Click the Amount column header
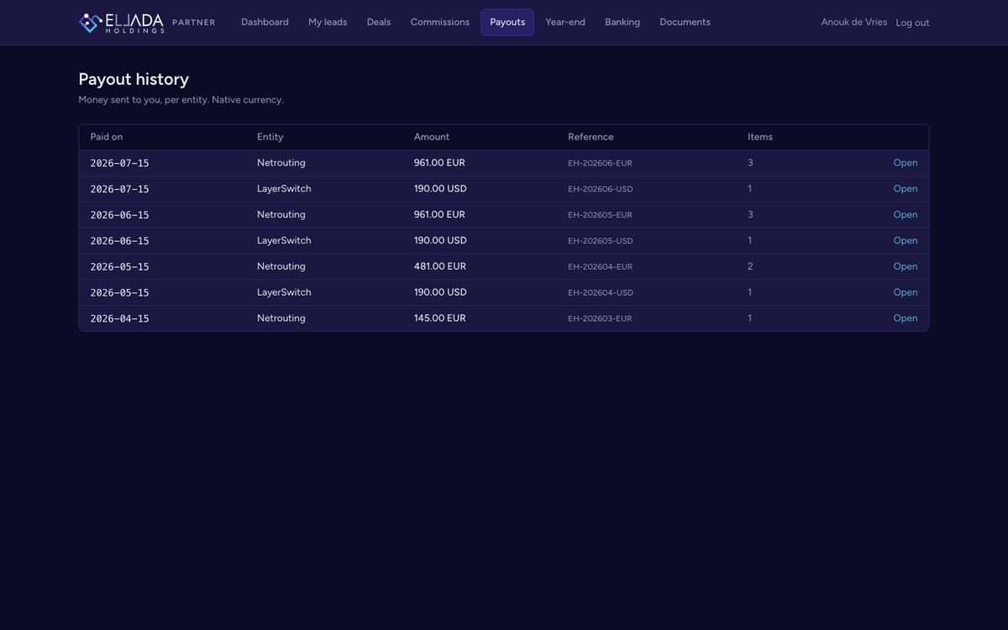This screenshot has width=1008, height=630. click(x=432, y=137)
